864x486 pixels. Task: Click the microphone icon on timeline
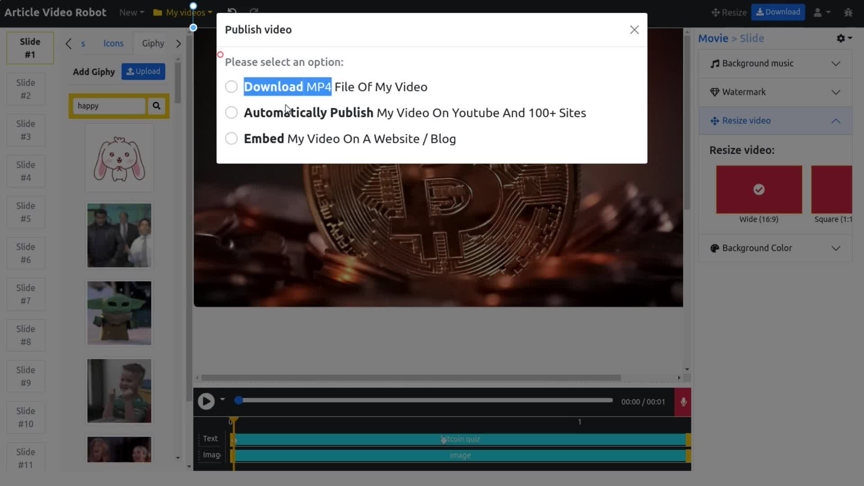[x=684, y=402]
